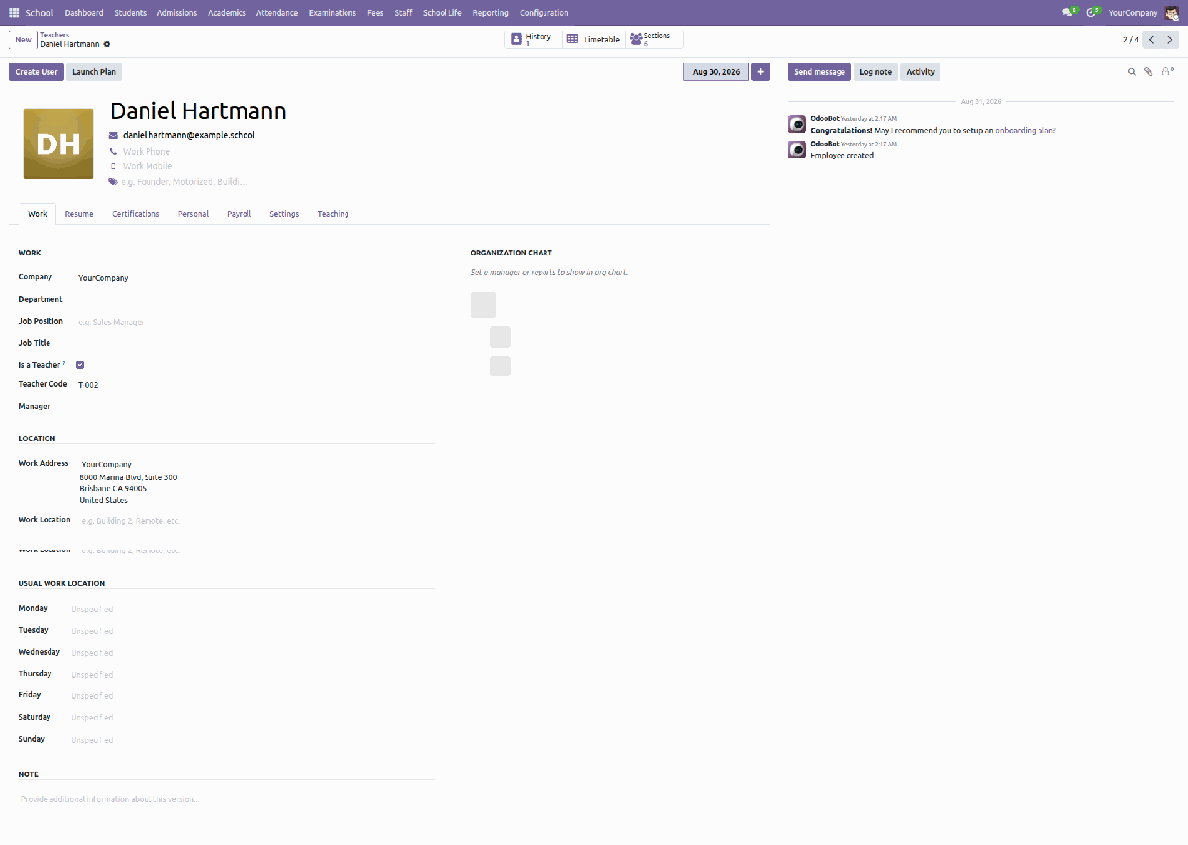This screenshot has width=1188, height=845.
Task: Click the Launch Plan button
Action: pos(94,72)
